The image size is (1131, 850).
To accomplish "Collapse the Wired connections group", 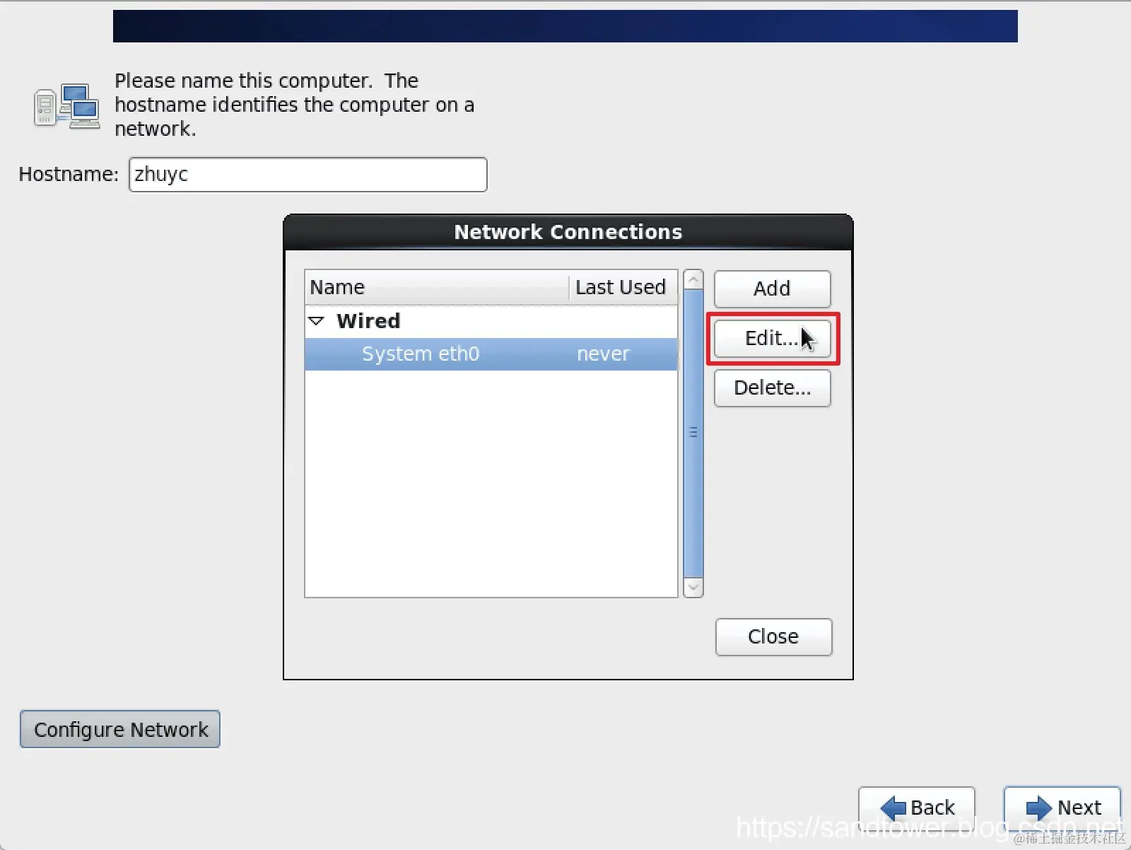I will coord(317,321).
